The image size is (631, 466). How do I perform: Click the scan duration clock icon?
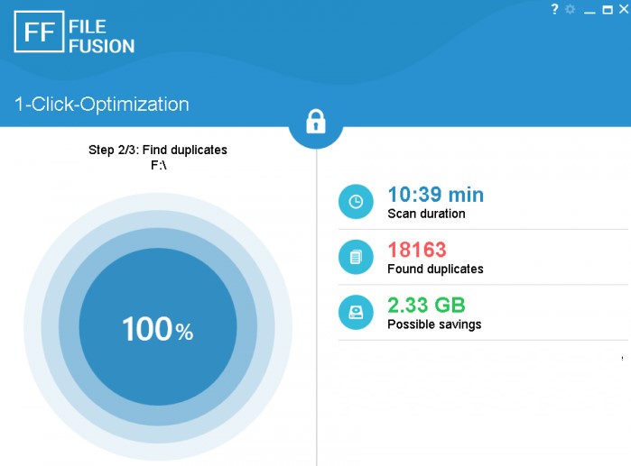click(x=356, y=202)
